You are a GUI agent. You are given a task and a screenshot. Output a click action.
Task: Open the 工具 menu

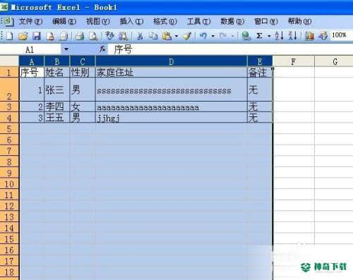coord(199,22)
